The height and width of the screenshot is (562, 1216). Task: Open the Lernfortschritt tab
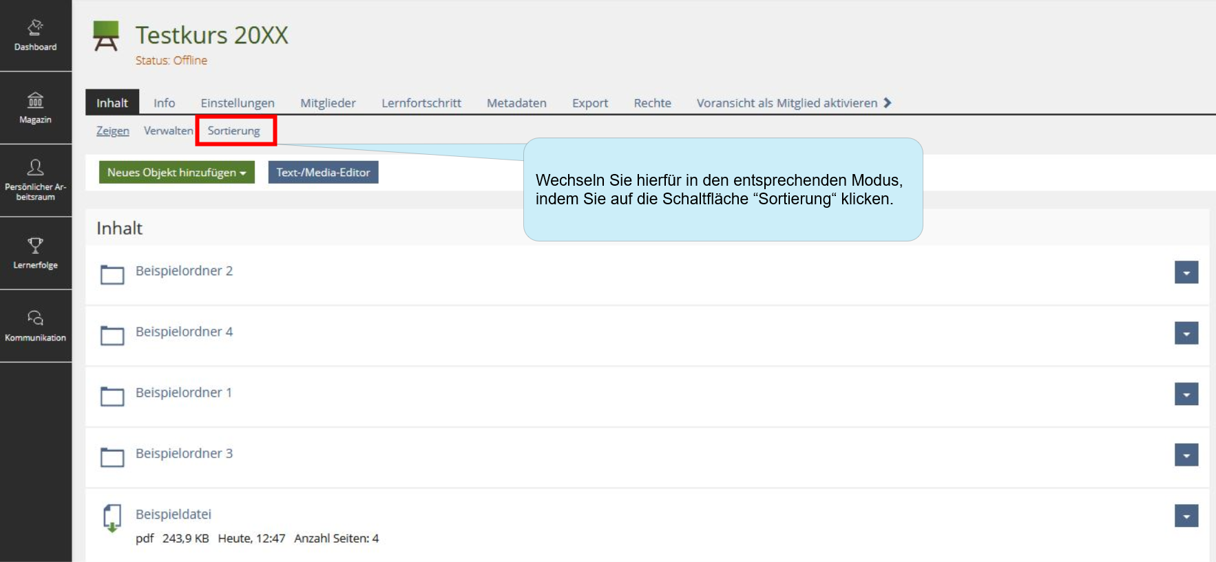tap(421, 102)
